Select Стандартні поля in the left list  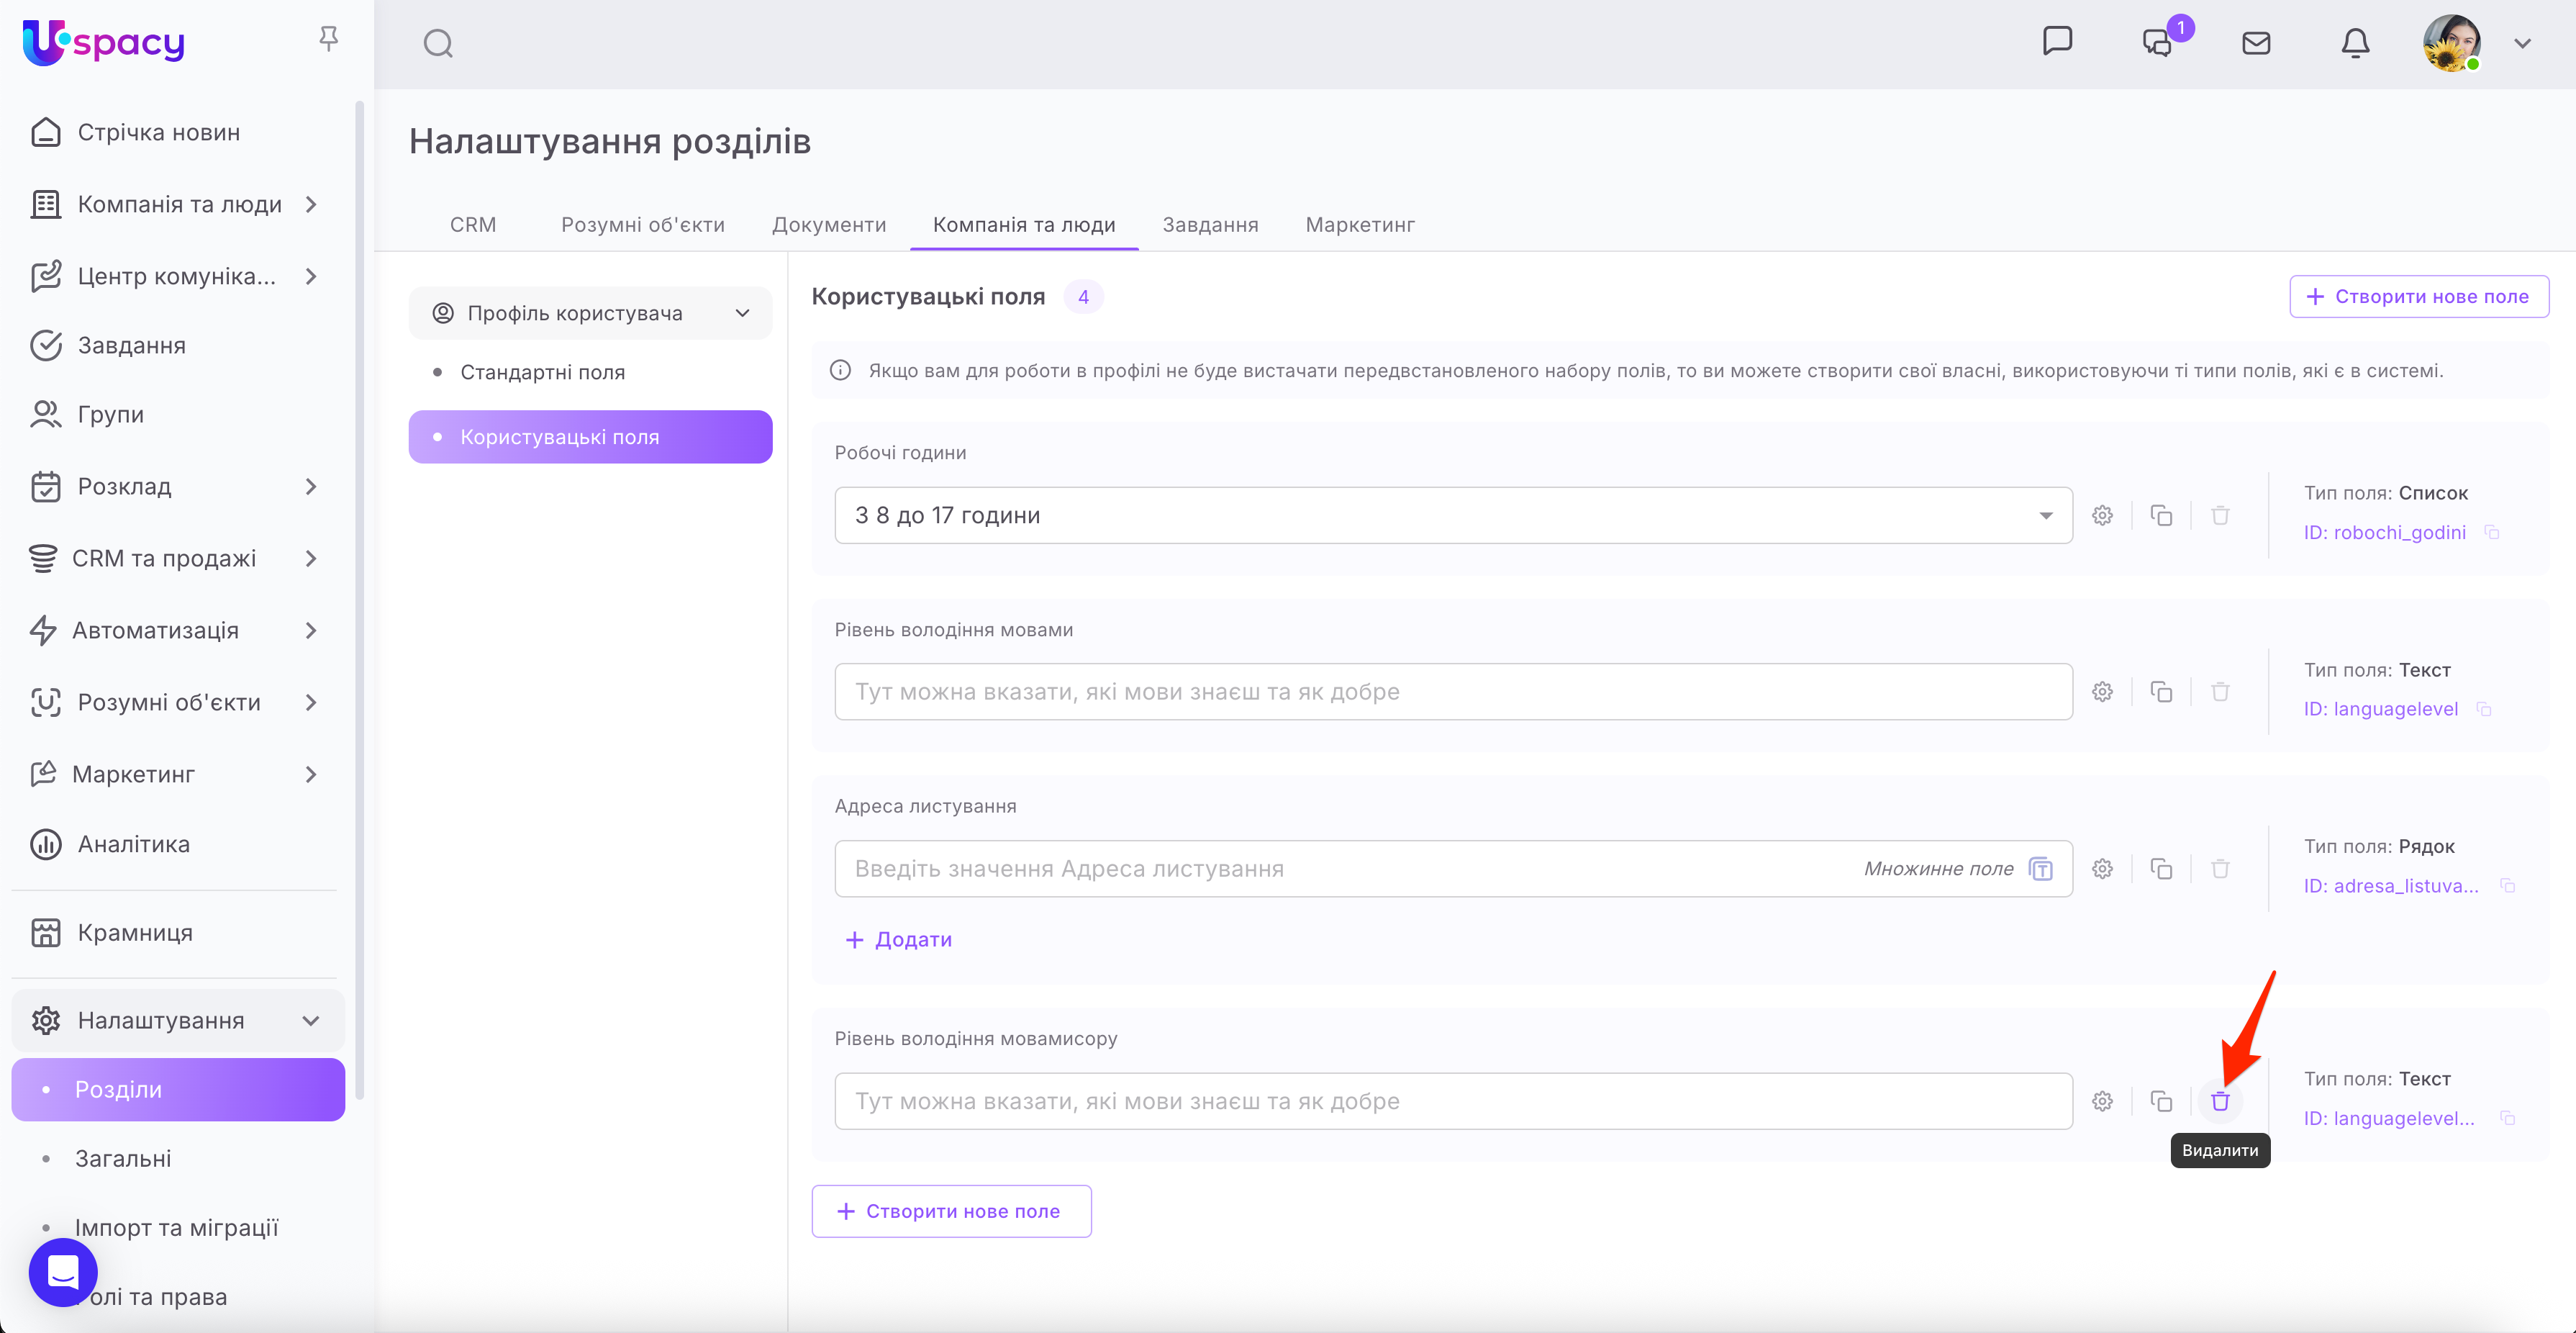click(x=542, y=372)
